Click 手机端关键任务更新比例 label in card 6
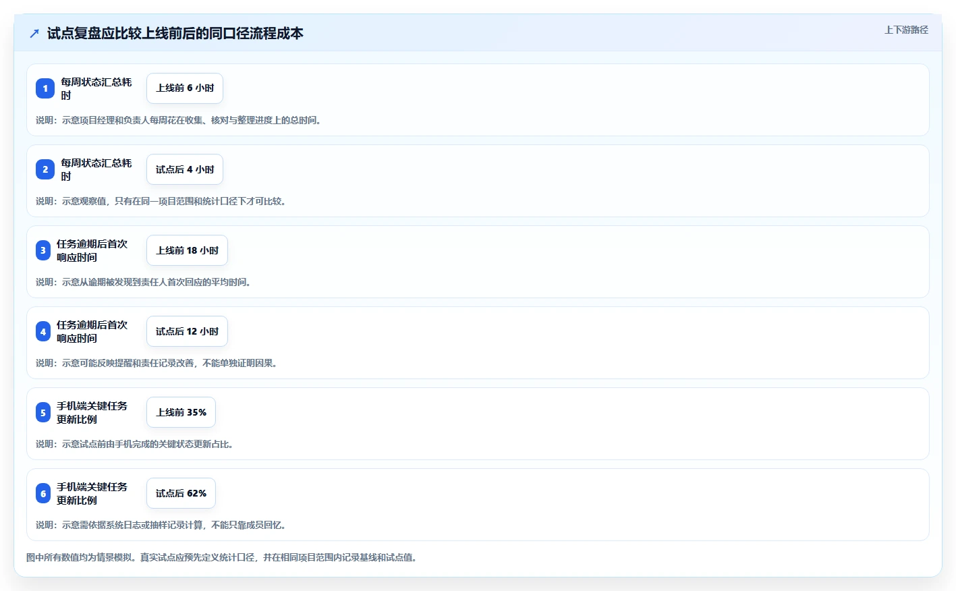The width and height of the screenshot is (956, 591). [92, 493]
